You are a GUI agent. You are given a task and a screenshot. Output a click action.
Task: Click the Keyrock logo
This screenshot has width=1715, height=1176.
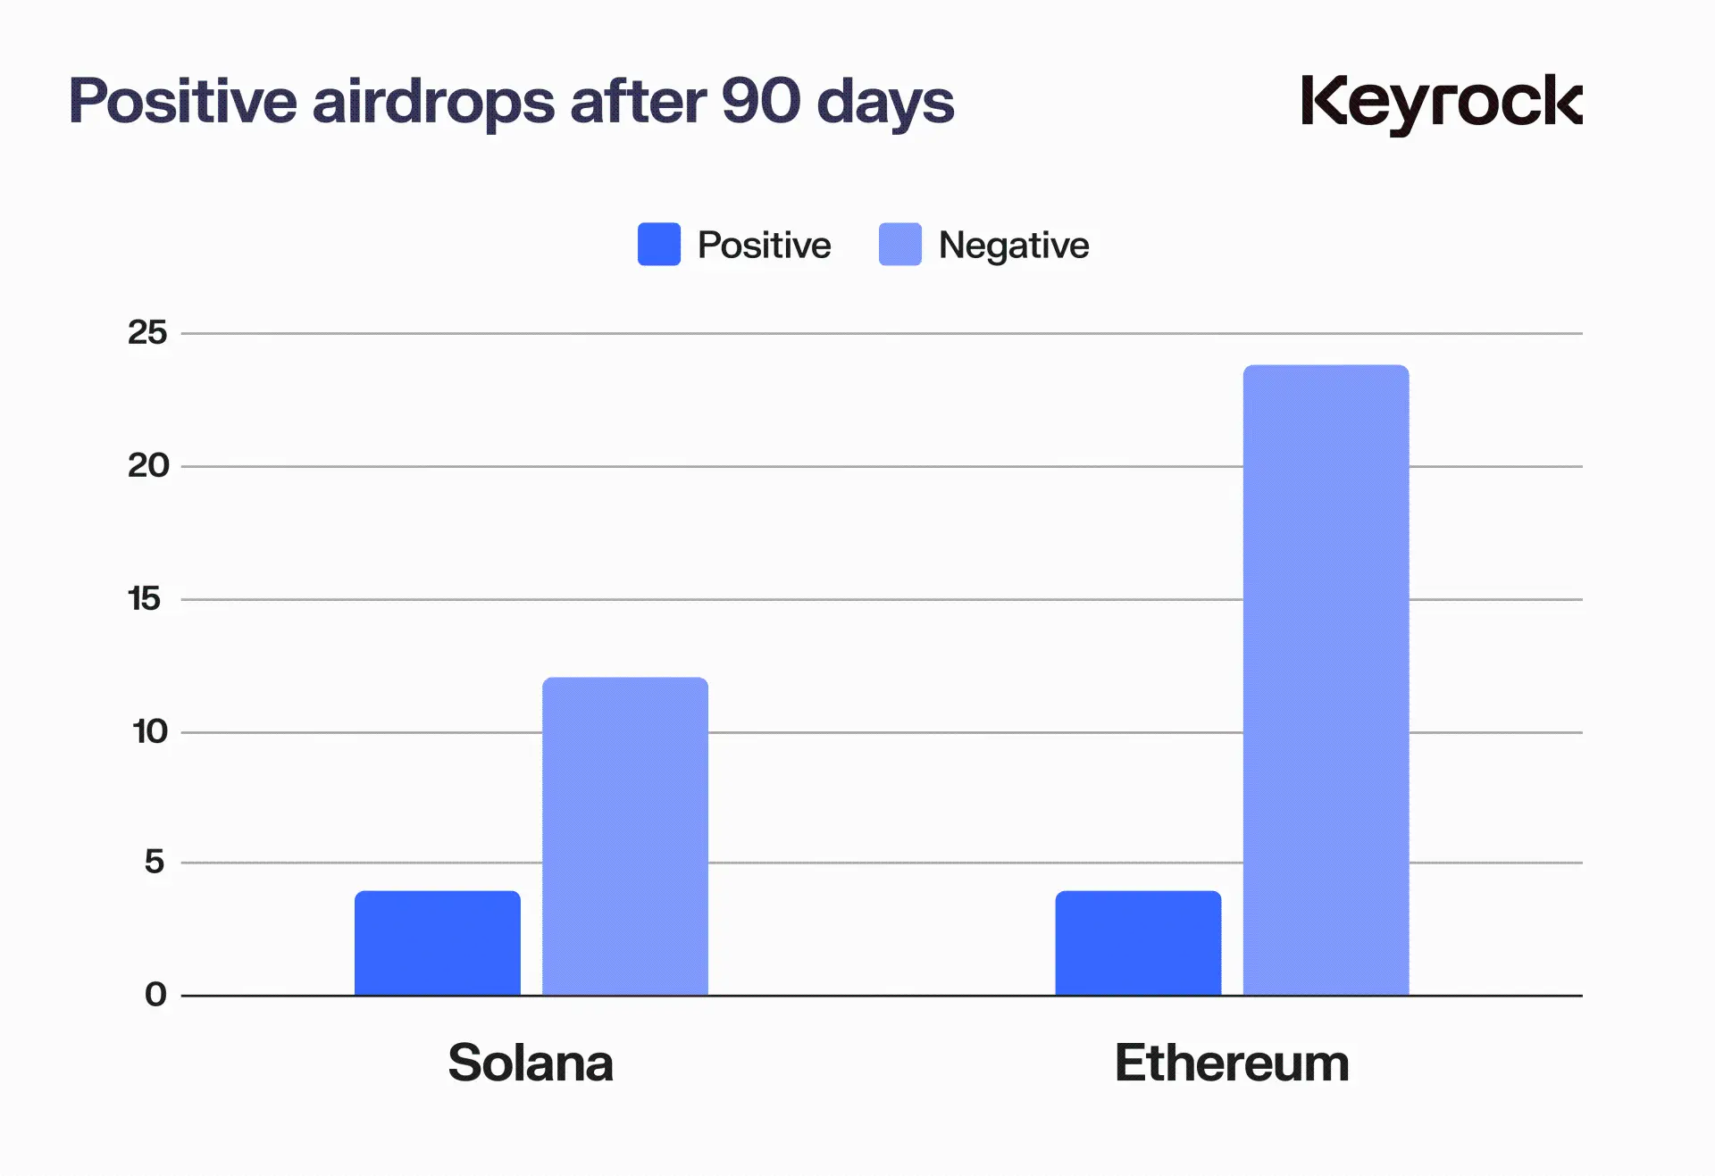(1441, 103)
